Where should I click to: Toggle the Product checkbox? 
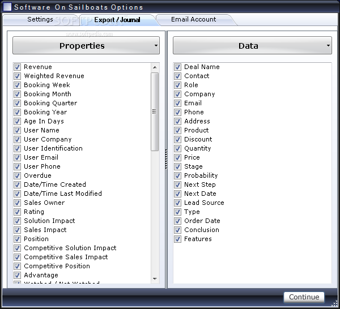tap(177, 130)
